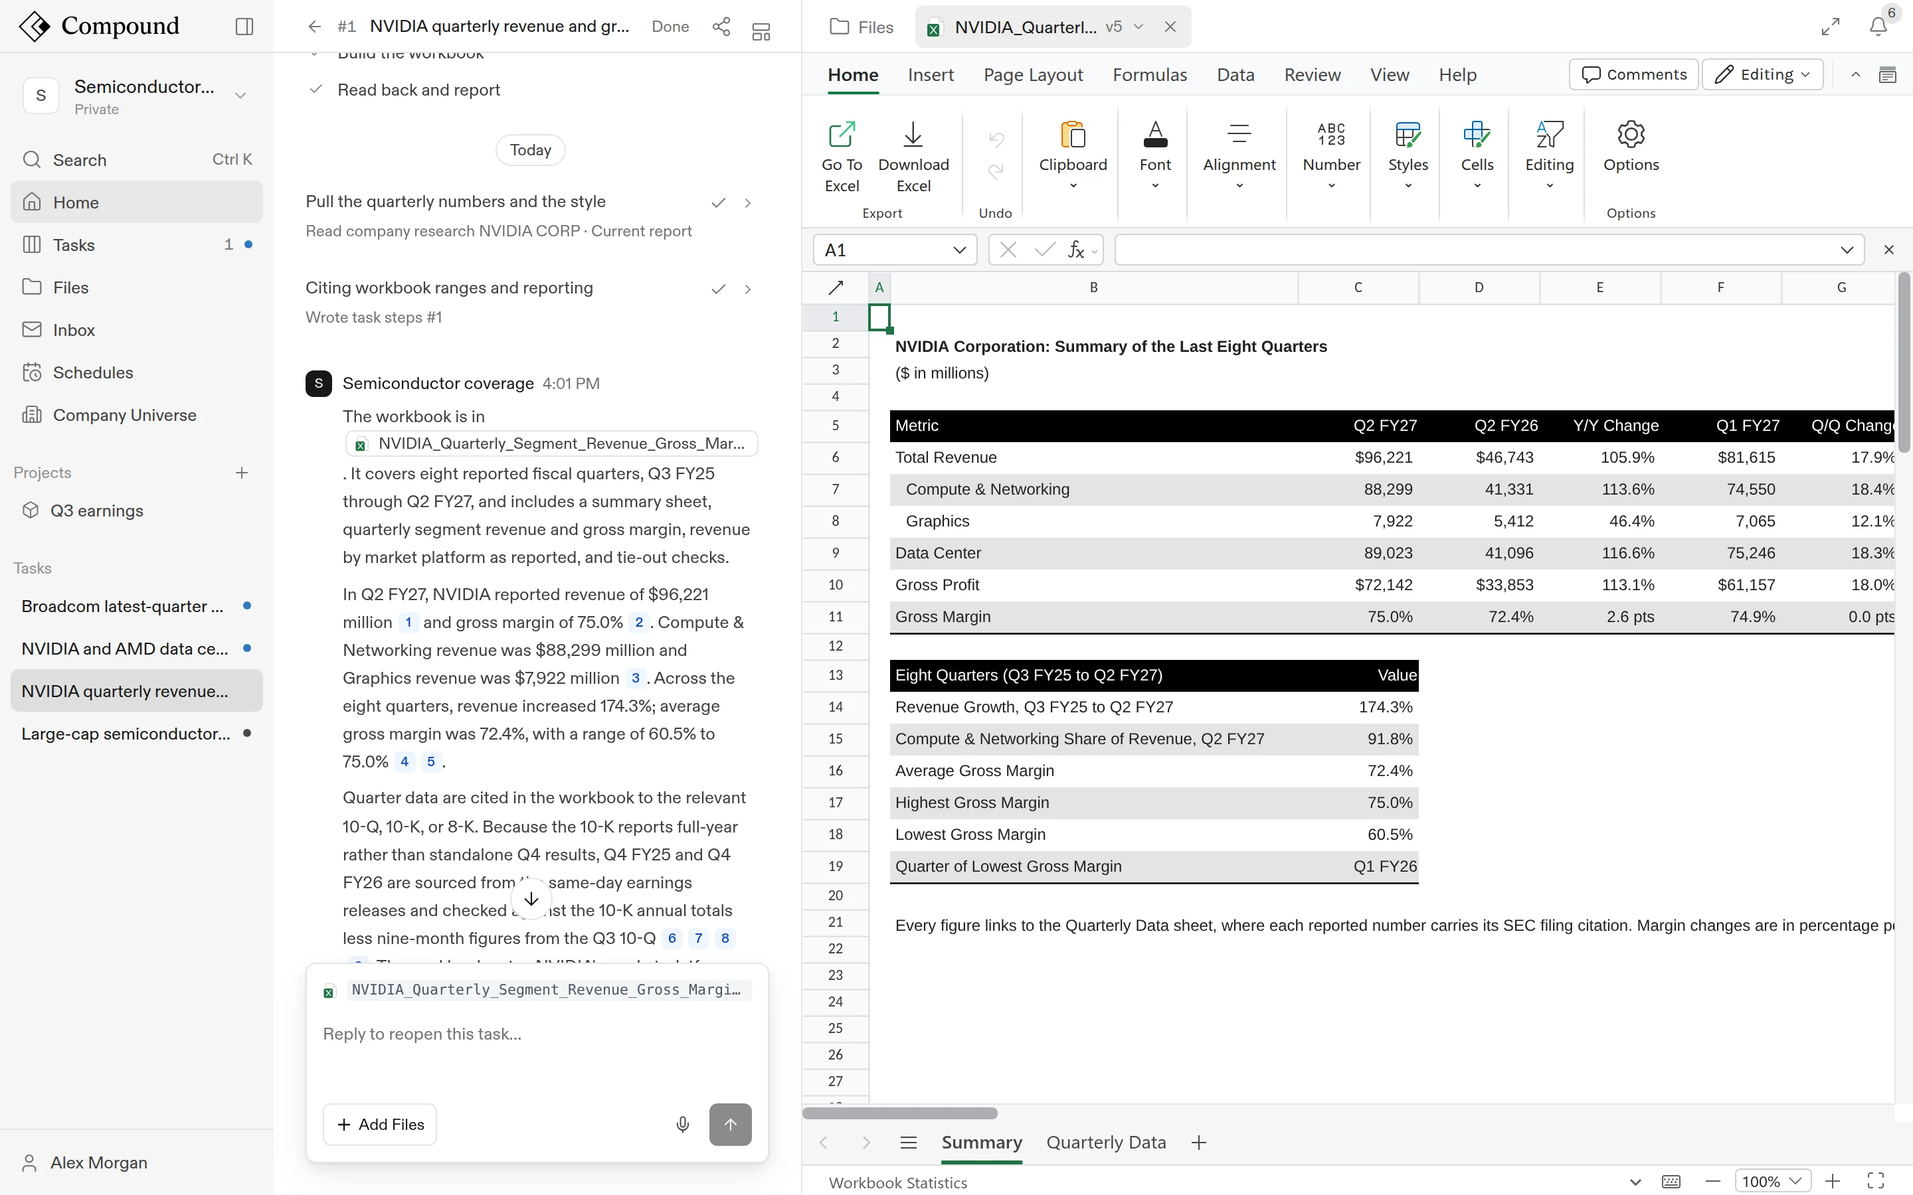Viewport: 1913px width, 1195px height.
Task: Jump to latest message with down arrow
Action: [x=531, y=899]
